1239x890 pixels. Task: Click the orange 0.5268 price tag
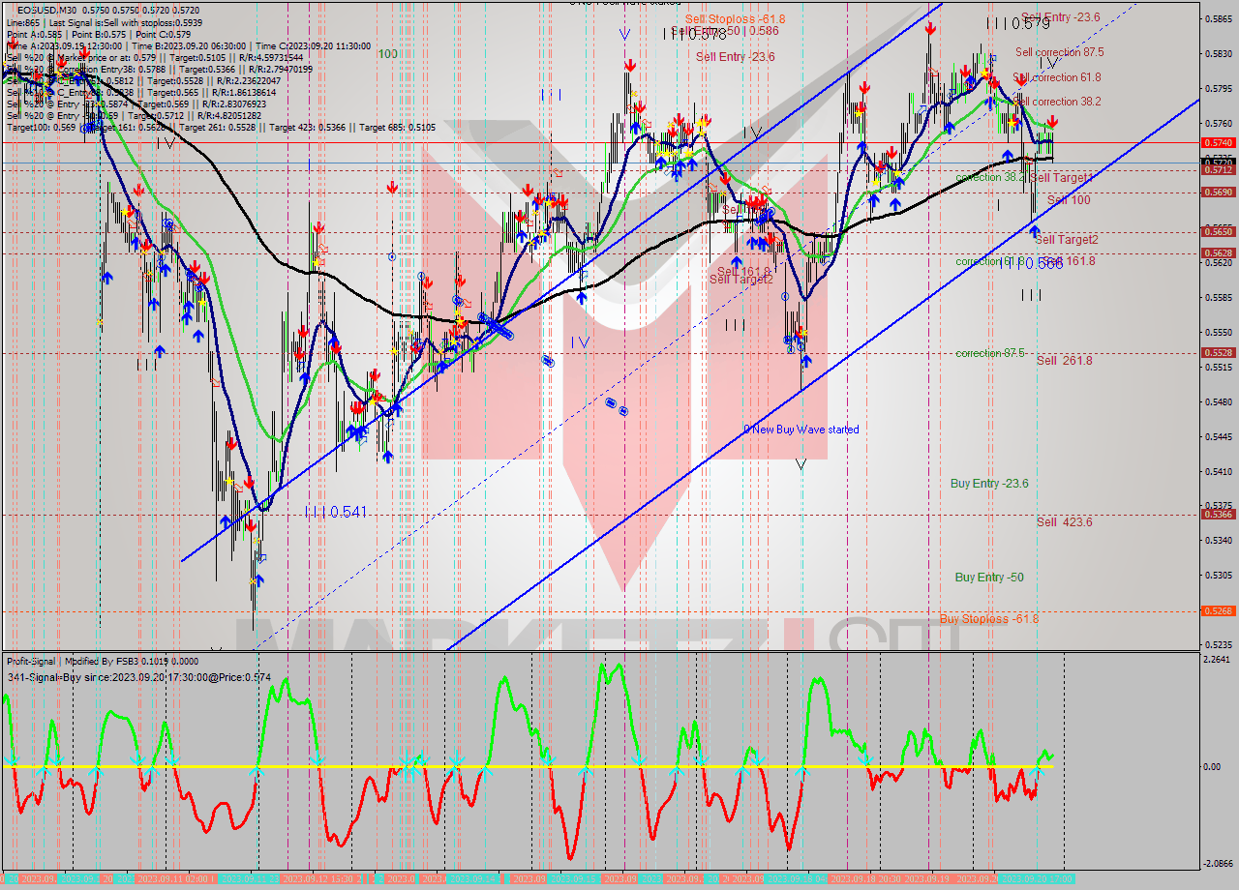[1218, 611]
